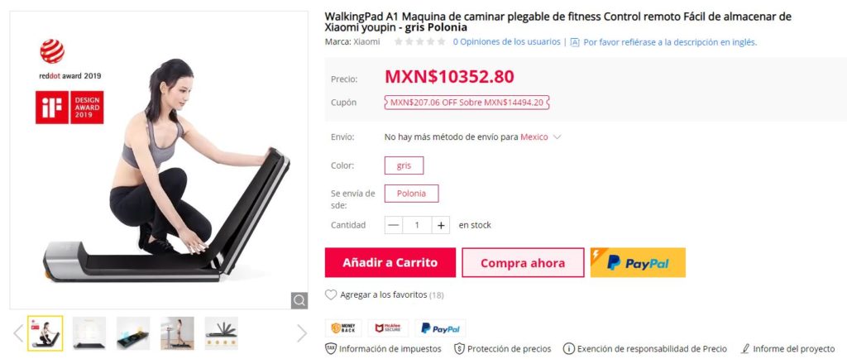847x359 pixels.
Task: Expand the shipping method dropdown for Mexico
Action: click(x=557, y=137)
